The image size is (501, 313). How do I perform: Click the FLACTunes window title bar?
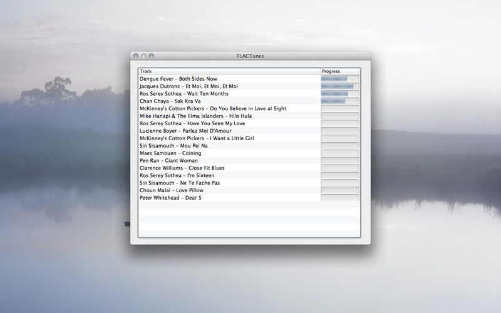pyautogui.click(x=250, y=56)
